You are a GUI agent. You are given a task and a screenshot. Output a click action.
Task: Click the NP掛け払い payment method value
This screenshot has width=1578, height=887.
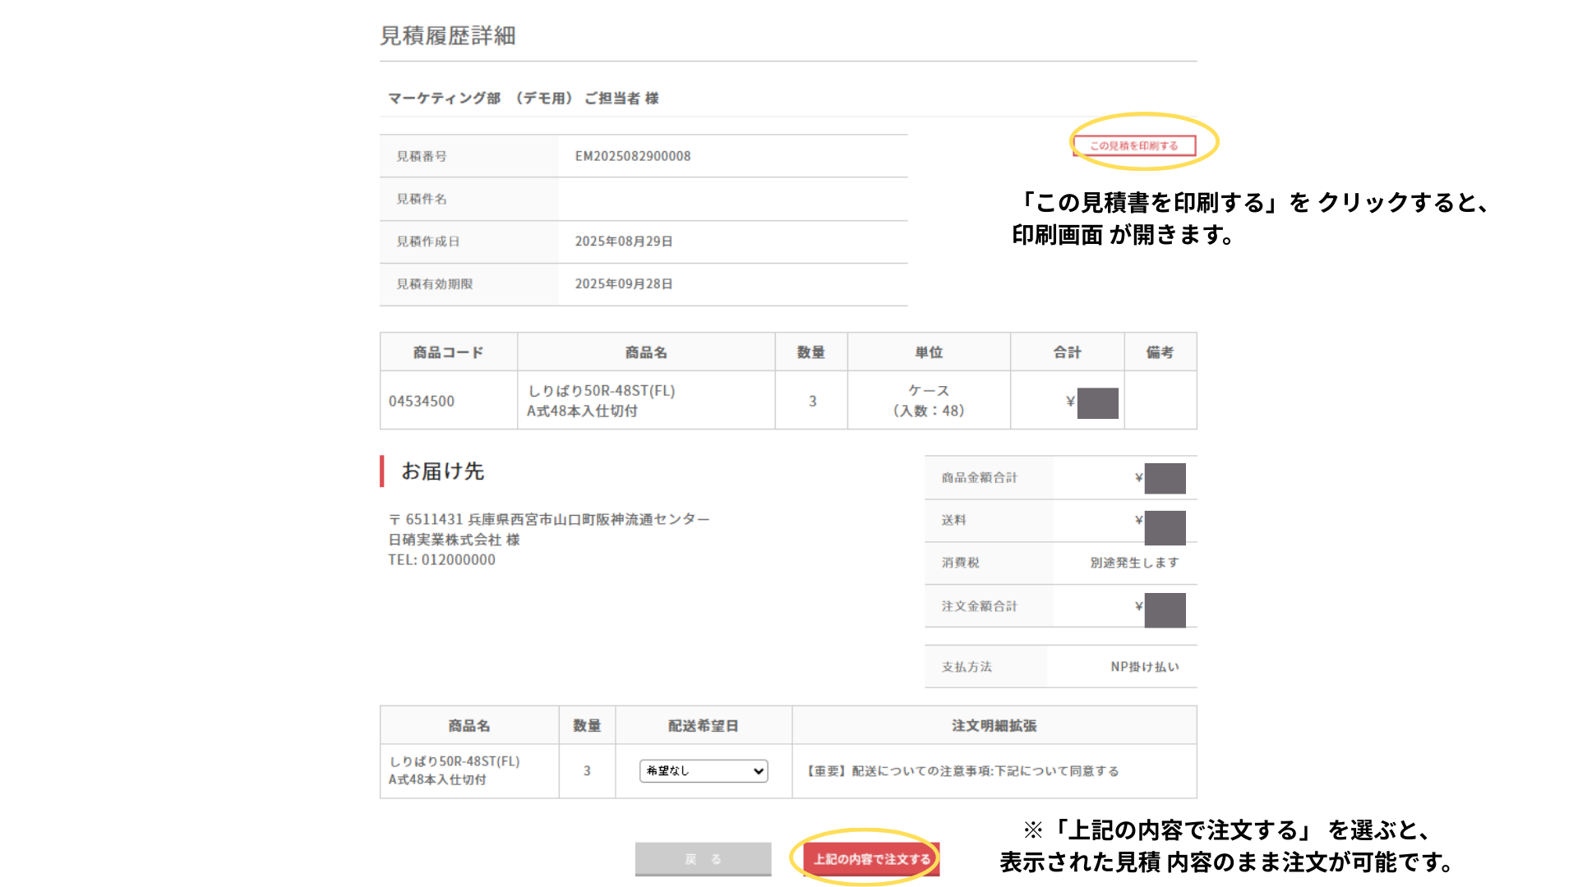(1144, 667)
